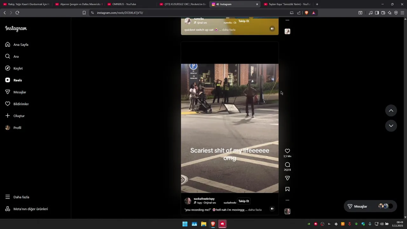Switch to OMNIBUS - YouTube tab
Viewport: 407px width, 229px height.
click(x=131, y=4)
